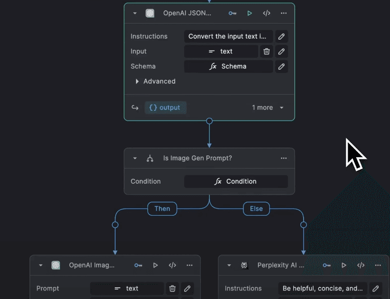Collapse the Is Image Gen Prompt node

click(x=135, y=158)
